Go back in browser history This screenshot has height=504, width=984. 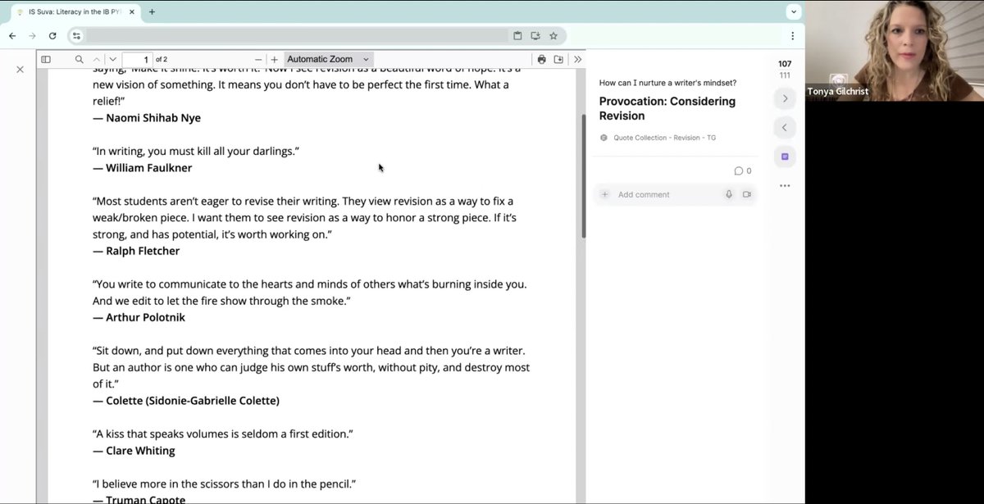coord(12,35)
